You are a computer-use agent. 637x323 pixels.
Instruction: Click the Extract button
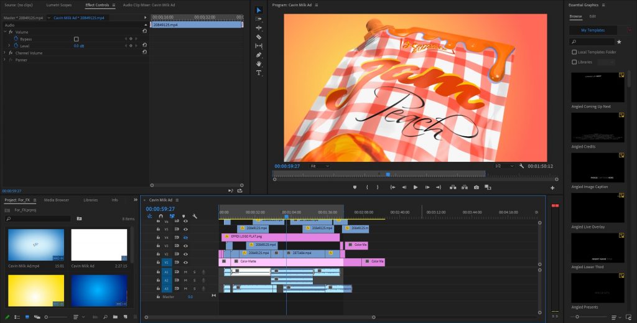464,187
